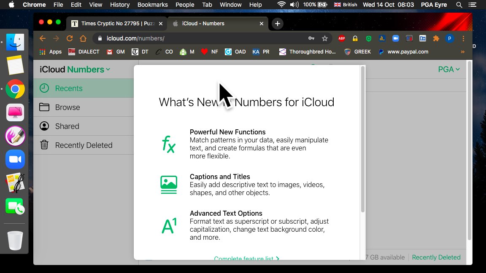The width and height of the screenshot is (486, 273).
Task: Open Adblock Plus extension
Action: pyautogui.click(x=342, y=38)
